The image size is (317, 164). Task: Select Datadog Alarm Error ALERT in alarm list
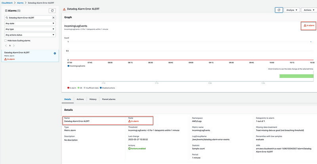(30, 56)
